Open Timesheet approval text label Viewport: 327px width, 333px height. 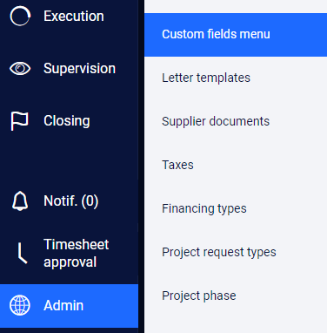(76, 253)
